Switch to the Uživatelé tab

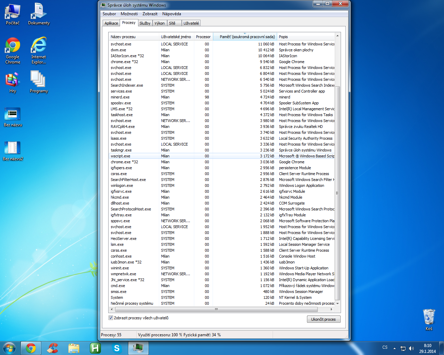191,23
